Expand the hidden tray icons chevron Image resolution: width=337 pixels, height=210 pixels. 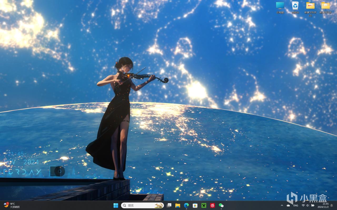click(282, 205)
